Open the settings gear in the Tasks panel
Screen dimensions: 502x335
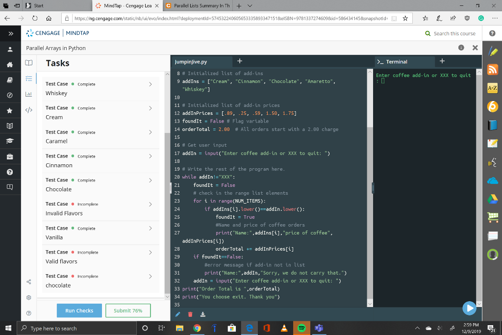pos(29,298)
